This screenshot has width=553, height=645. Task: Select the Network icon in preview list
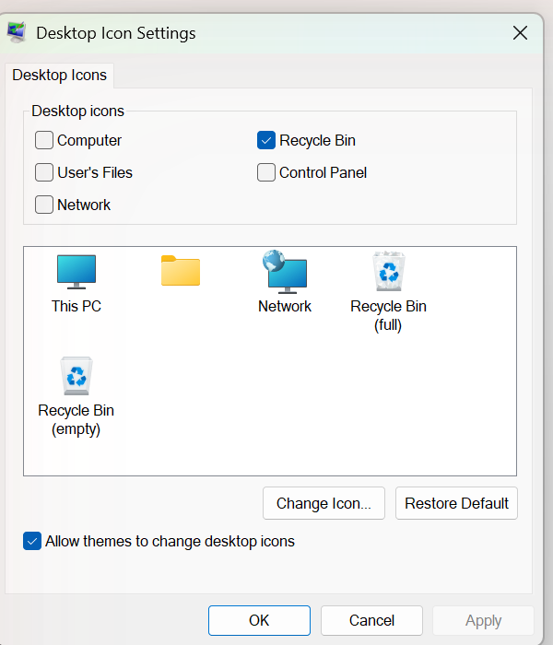point(285,272)
